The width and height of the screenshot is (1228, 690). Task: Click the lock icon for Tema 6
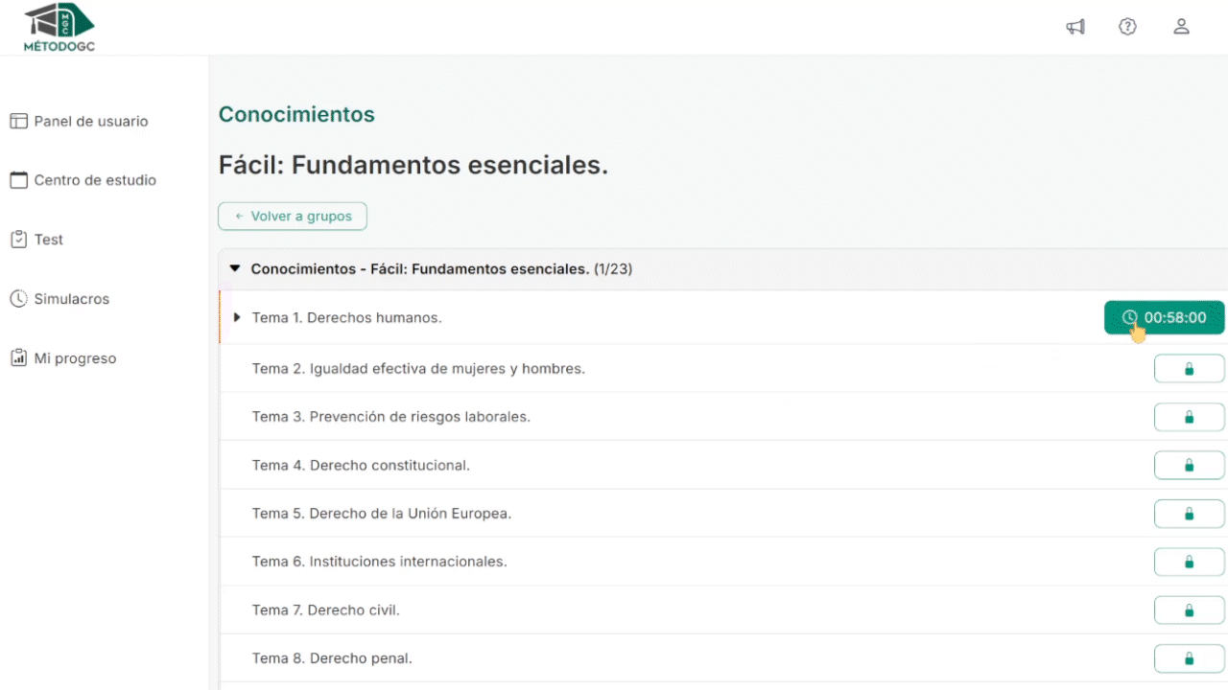click(1189, 562)
